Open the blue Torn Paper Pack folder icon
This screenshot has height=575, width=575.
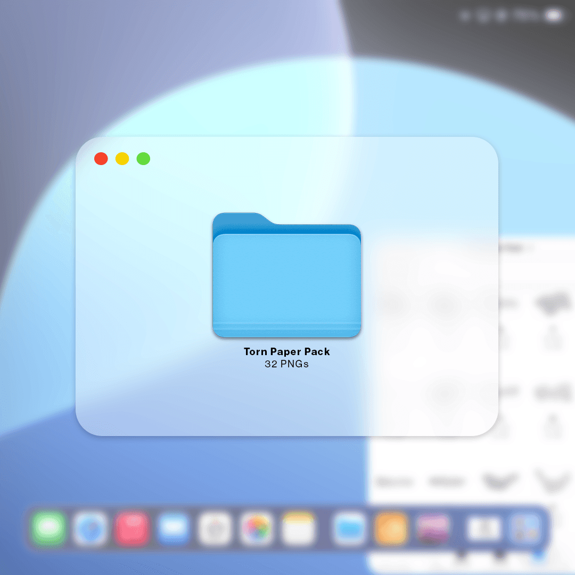[x=287, y=275]
